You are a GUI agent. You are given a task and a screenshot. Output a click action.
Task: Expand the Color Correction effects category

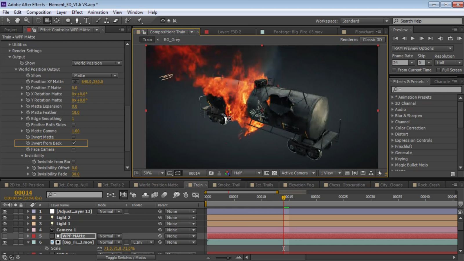[x=410, y=128]
